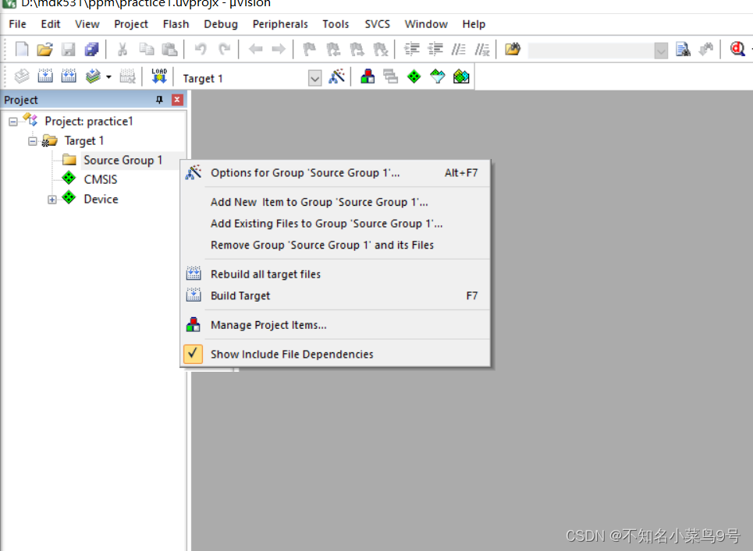
Task: Navigate forwards with the right arrow icon
Action: pyautogui.click(x=279, y=49)
